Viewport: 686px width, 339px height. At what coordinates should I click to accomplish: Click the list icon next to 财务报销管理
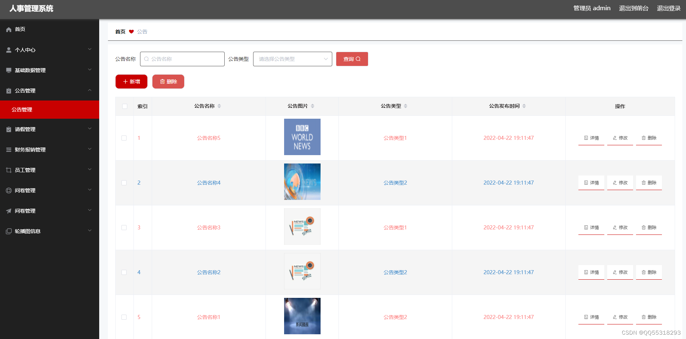(9, 150)
